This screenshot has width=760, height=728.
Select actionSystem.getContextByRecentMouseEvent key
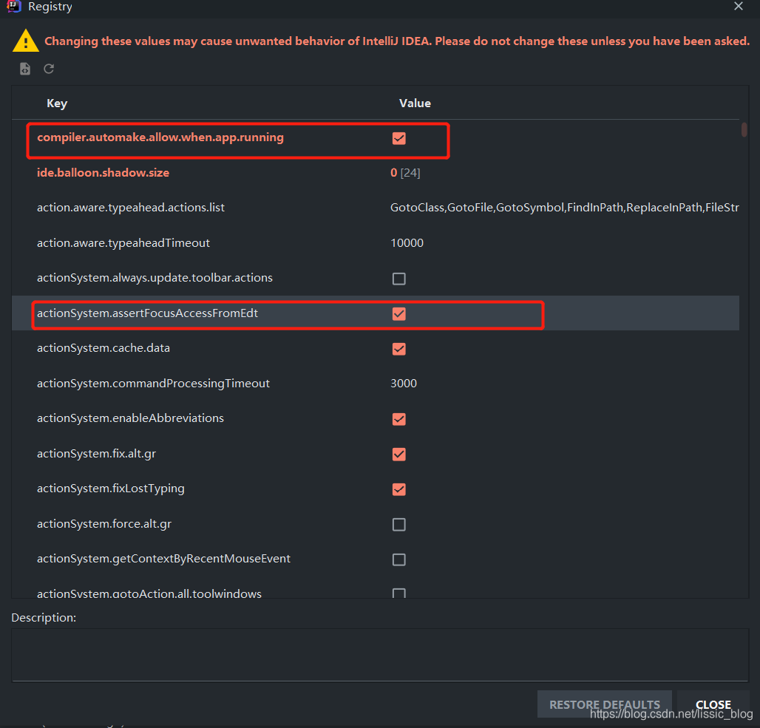164,559
